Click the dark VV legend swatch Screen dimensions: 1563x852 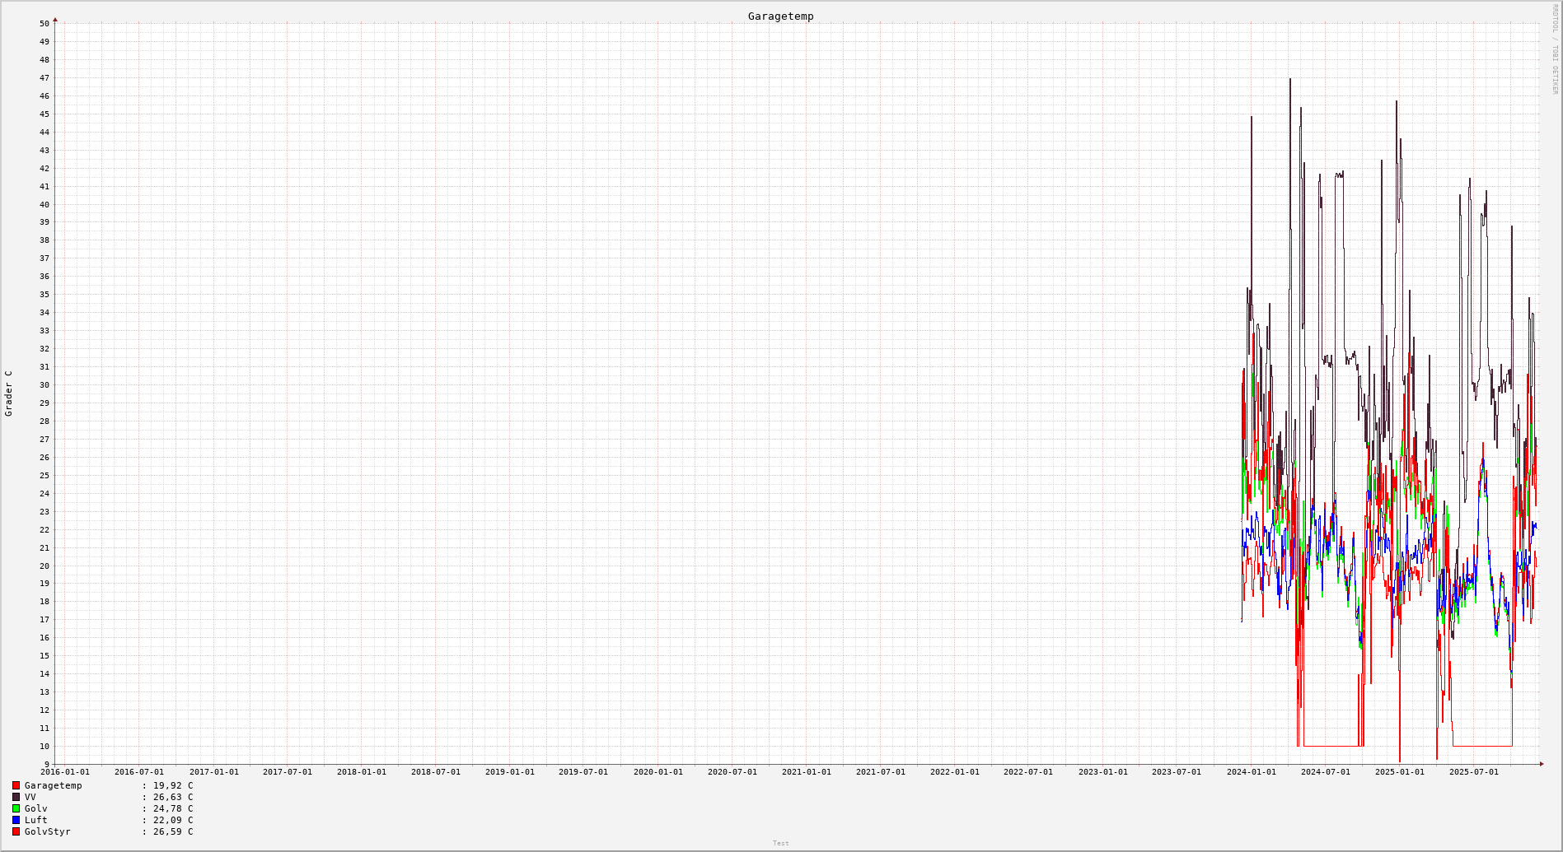[x=16, y=798]
